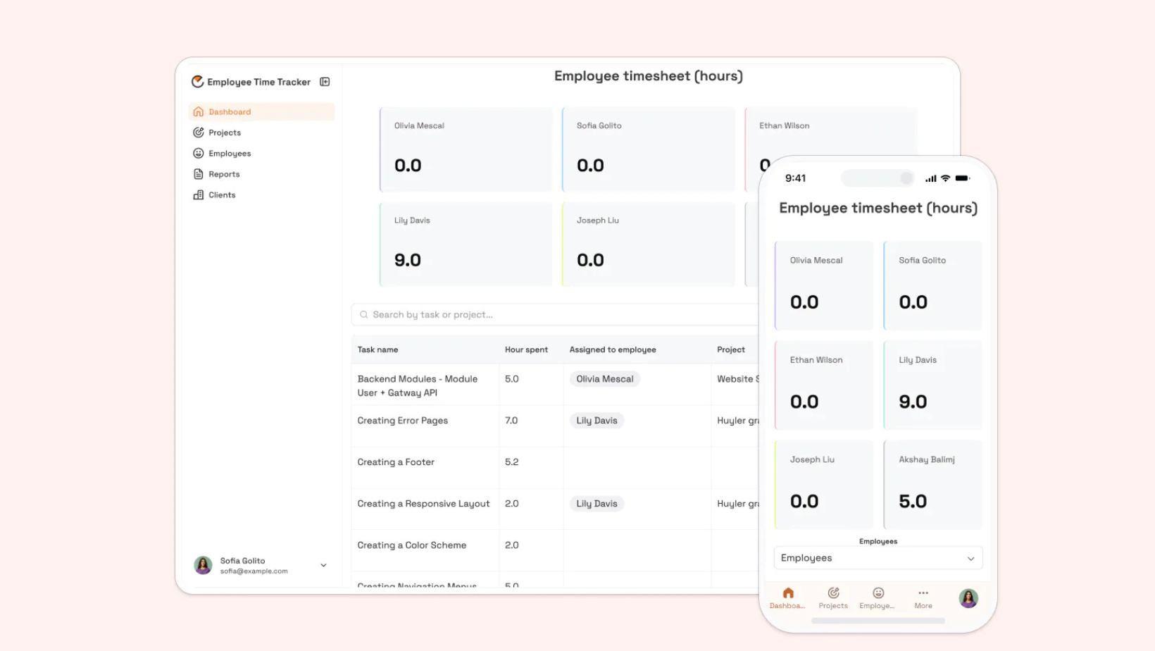Click the search magnifier icon
The width and height of the screenshot is (1155, 651).
364,315
